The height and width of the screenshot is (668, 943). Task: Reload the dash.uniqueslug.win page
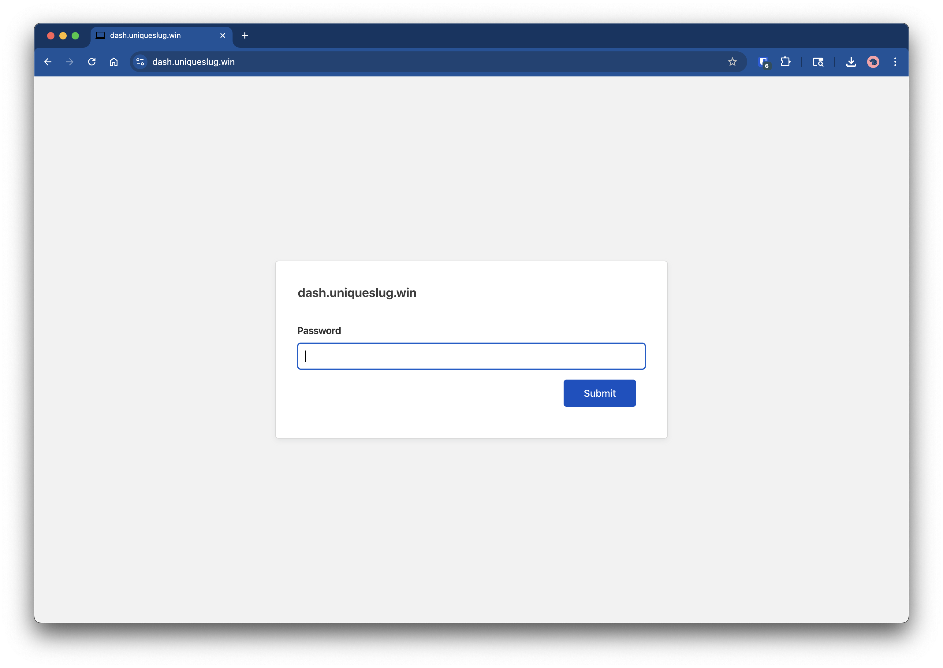[92, 62]
